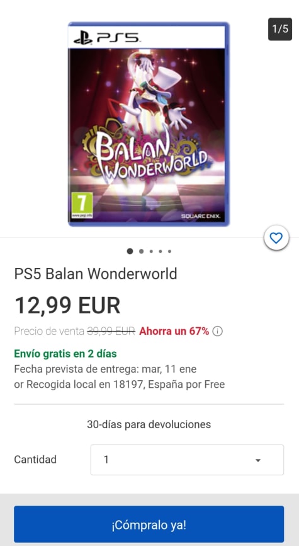
Task: Click the quantity dropdown arrow
Action: [257, 460]
